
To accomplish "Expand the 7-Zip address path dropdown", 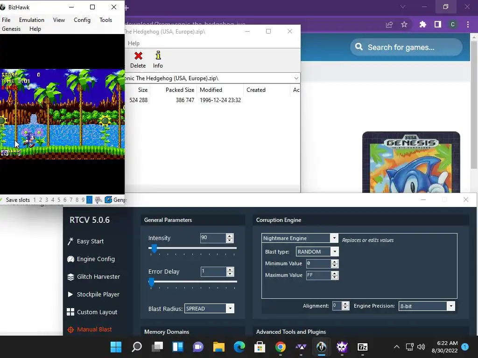I will click(296, 78).
